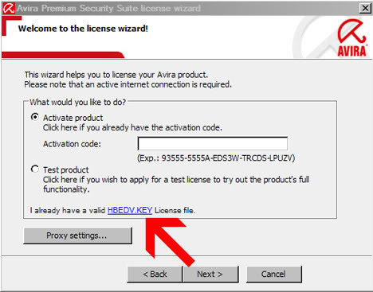Close the license wizard window
Screen dimensions: 373x292
coord(365,8)
